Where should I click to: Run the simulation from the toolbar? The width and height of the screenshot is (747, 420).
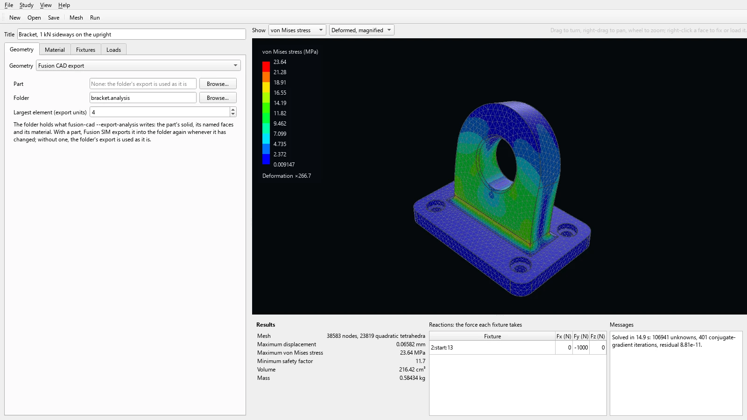(x=95, y=18)
